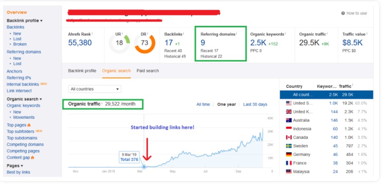Click the 9 Mar '19 chart data point
Image resolution: width=383 pixels, height=187 pixels.
[x=144, y=167]
